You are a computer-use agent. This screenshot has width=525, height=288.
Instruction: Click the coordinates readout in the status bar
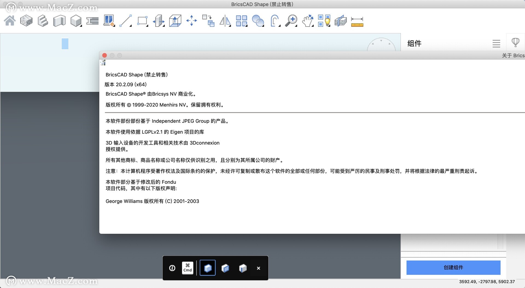tap(487, 281)
